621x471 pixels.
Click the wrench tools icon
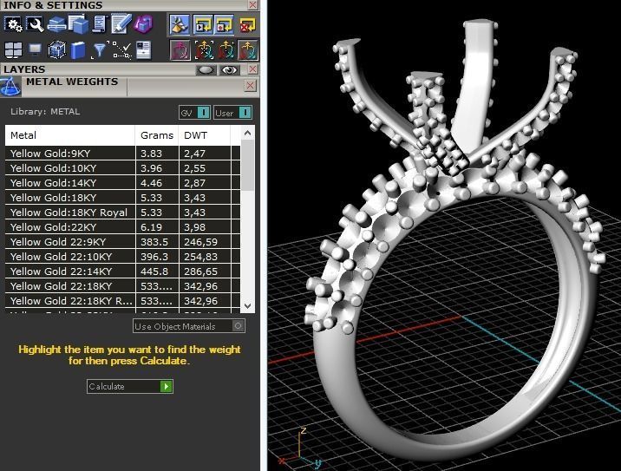[x=35, y=24]
